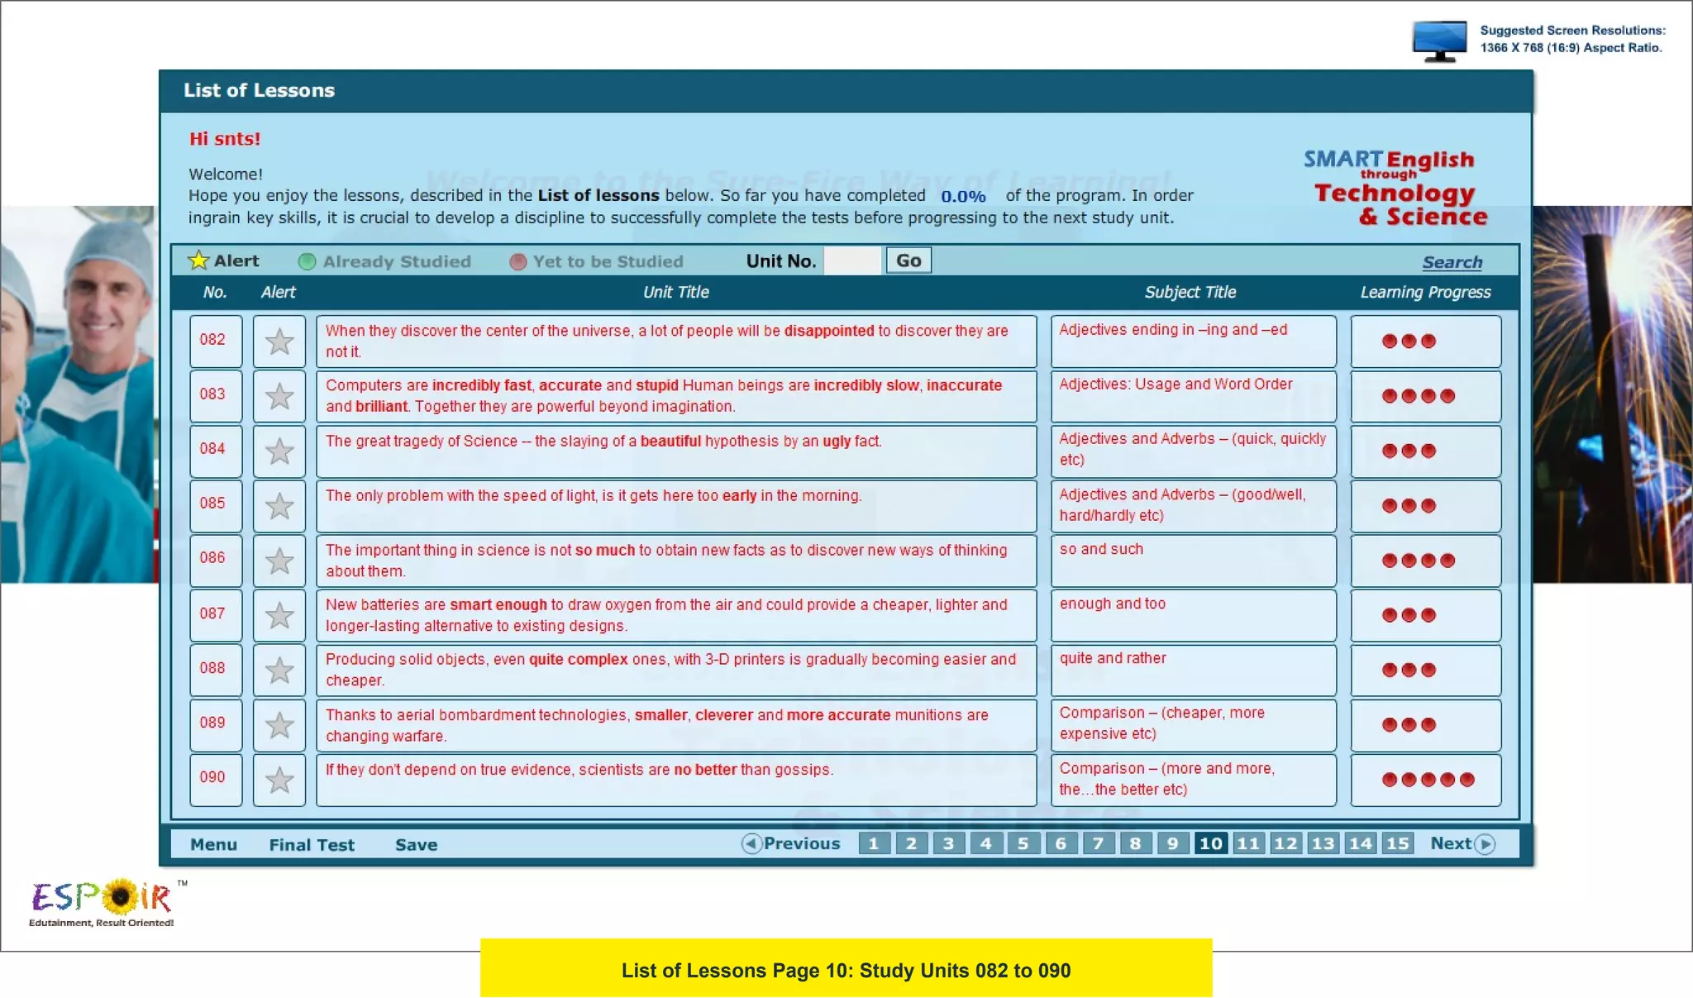Select subject 'Adjectives: Usage and Word Order'
The image size is (1693, 998).
pyautogui.click(x=1194, y=396)
